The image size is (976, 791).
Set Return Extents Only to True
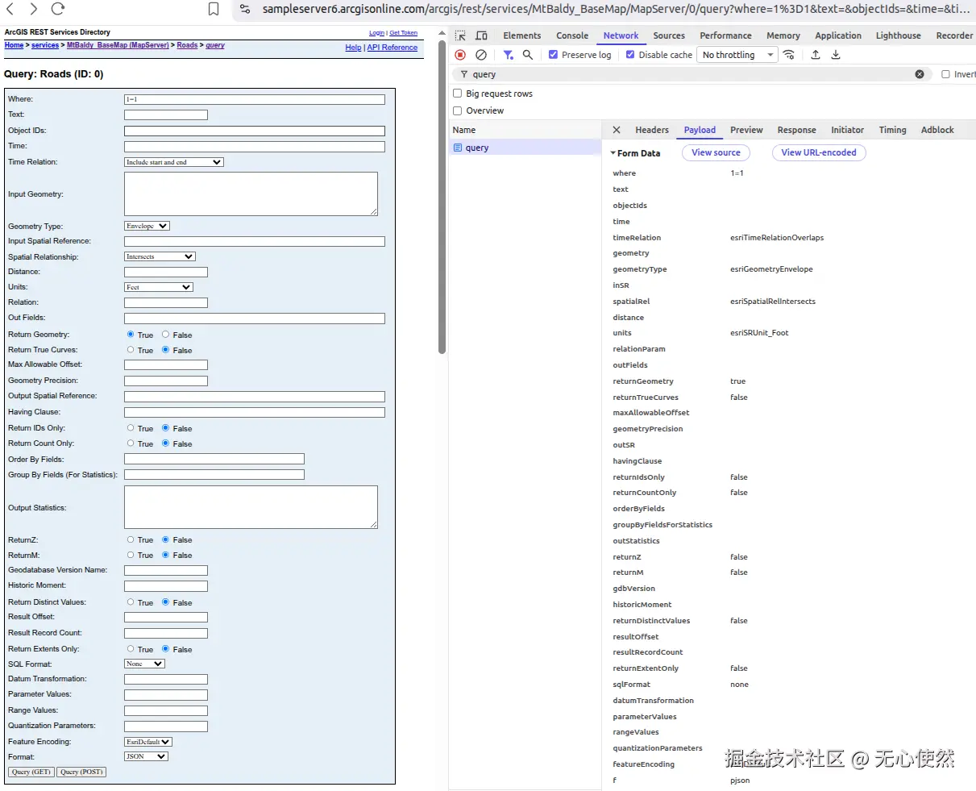(x=131, y=648)
